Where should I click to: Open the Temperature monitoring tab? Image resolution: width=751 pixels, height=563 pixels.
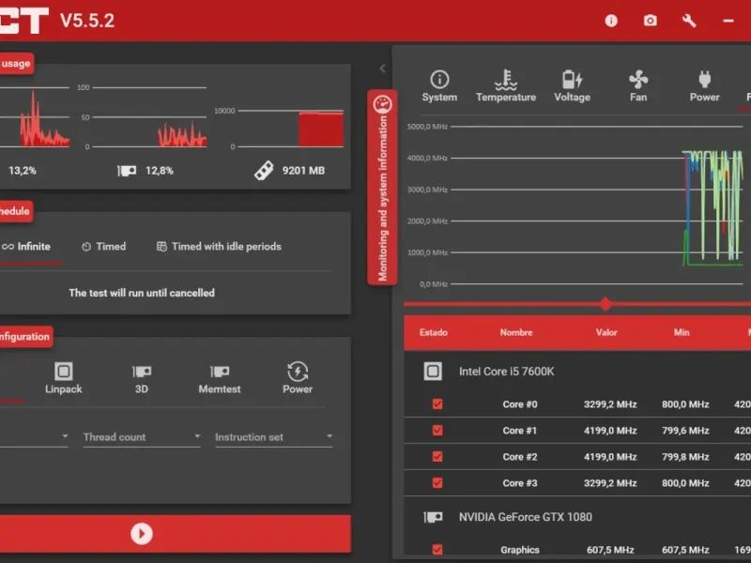(x=506, y=86)
